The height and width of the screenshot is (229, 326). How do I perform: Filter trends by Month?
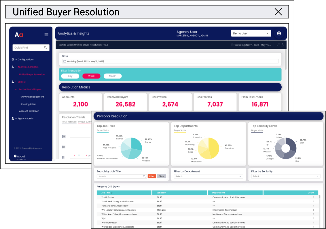tap(113, 76)
